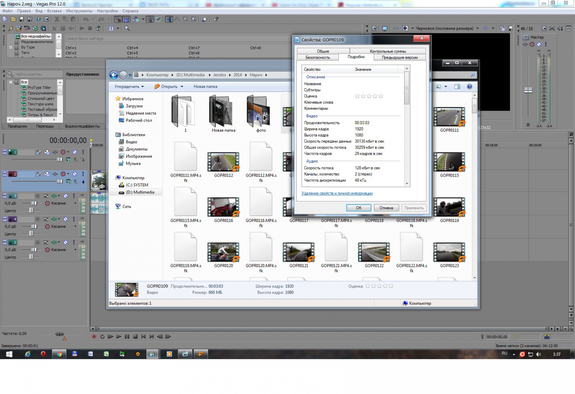Viewport: 575px width, 394px height.
Task: Open the Инструменты menu
Action: 79,11
